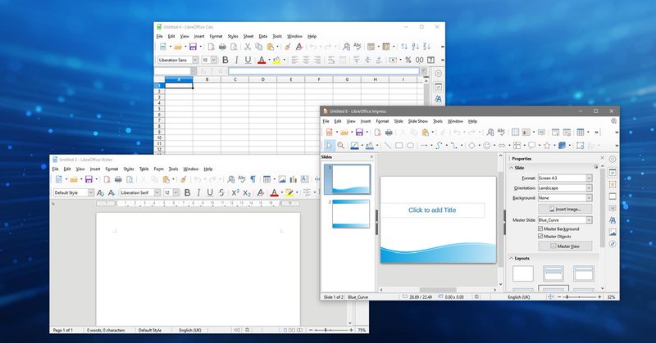Click Clone Formatting paintbrush in Writer
Image resolution: width=656 pixels, height=343 pixels.
(183, 179)
